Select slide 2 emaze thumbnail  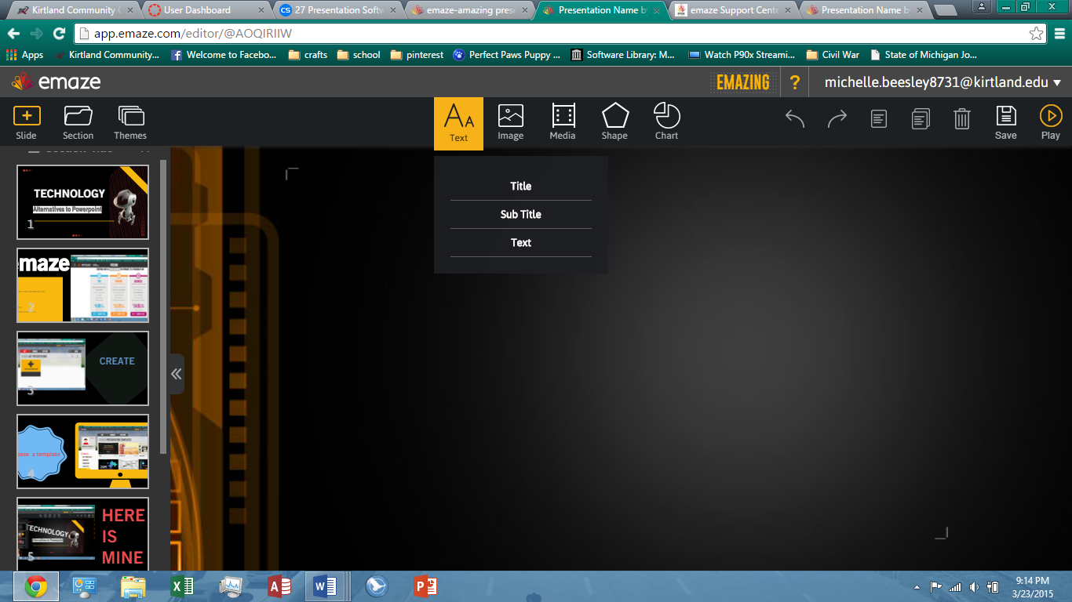point(83,285)
